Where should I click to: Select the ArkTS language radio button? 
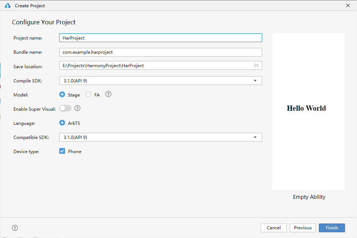click(x=62, y=123)
